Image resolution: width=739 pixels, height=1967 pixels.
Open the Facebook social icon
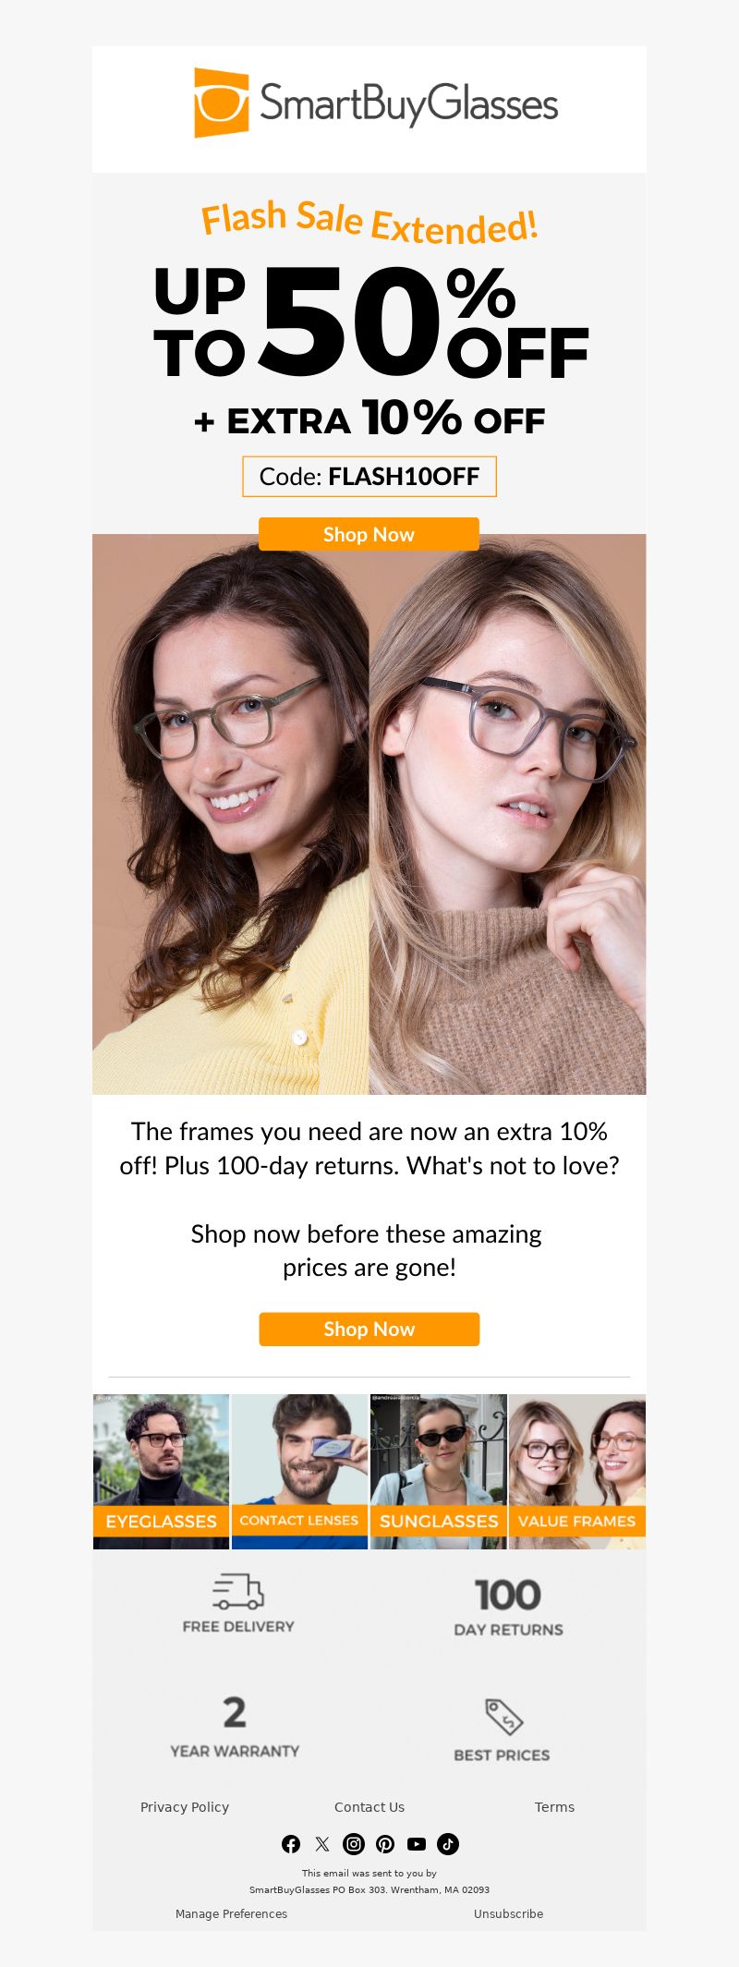click(291, 1844)
